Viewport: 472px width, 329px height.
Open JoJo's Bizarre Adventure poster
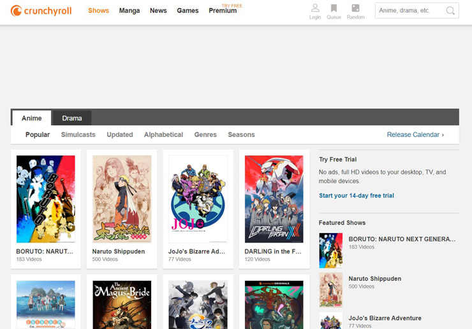198,199
